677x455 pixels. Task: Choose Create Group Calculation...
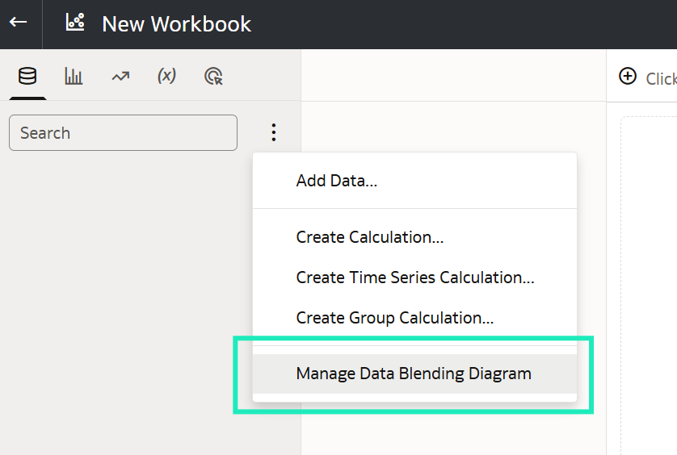414,318
